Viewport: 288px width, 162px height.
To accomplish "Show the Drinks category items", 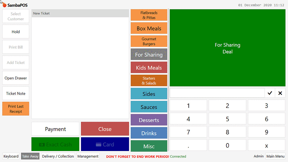I will 149,133.
